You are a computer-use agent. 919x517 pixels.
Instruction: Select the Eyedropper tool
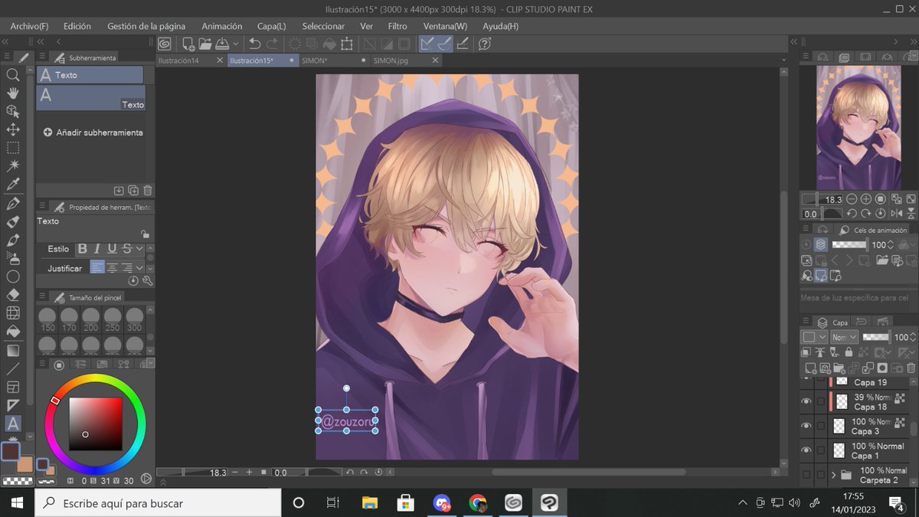coord(13,185)
